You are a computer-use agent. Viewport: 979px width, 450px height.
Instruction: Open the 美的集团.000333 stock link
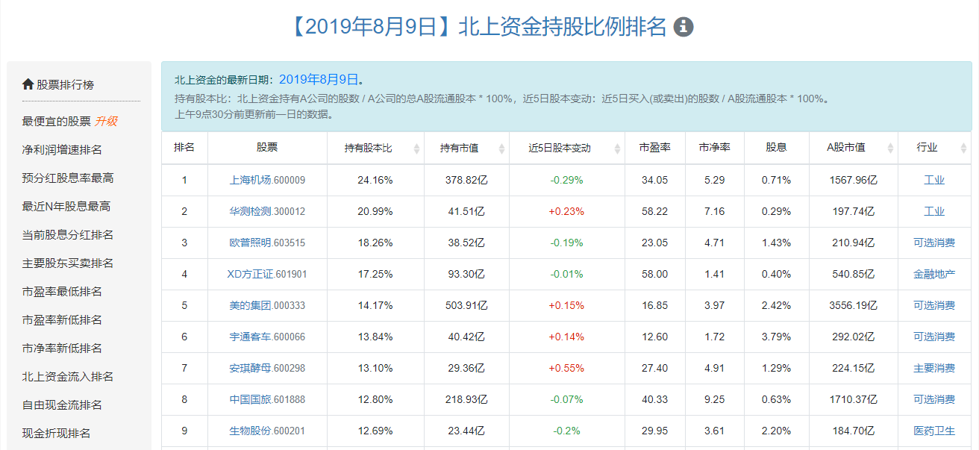pos(267,305)
